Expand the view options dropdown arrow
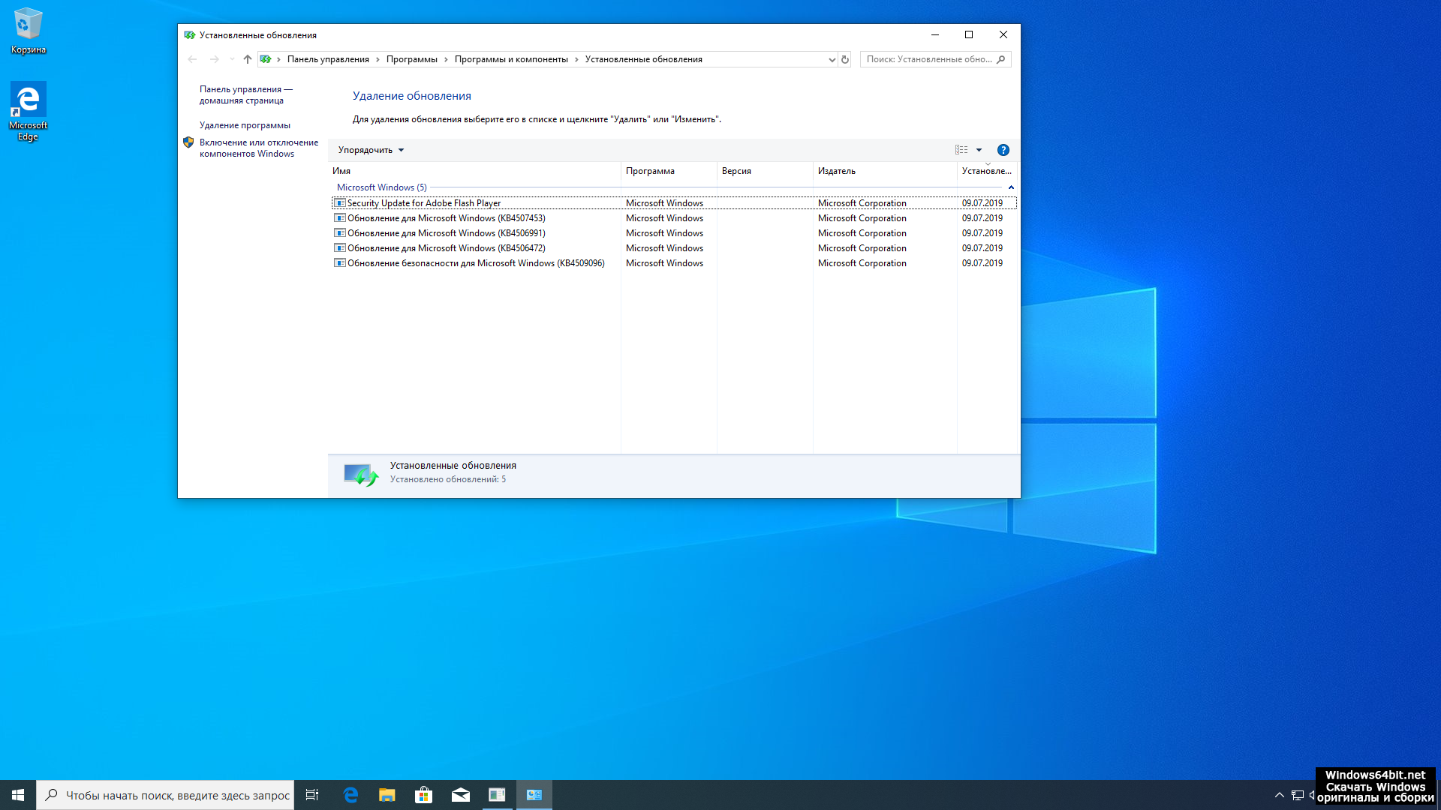The image size is (1441, 810). pos(979,150)
